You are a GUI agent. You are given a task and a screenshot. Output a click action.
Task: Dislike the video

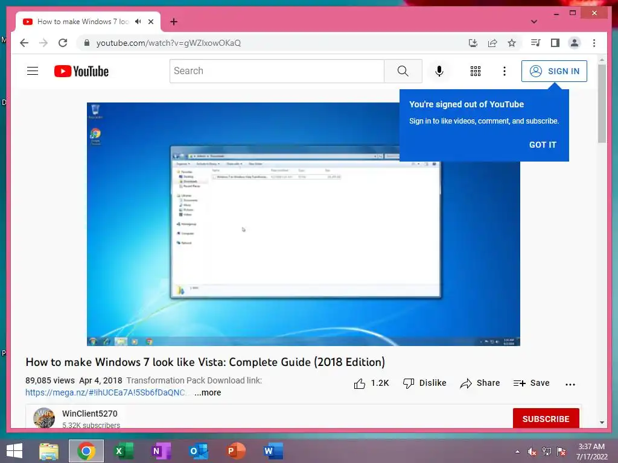pos(425,383)
